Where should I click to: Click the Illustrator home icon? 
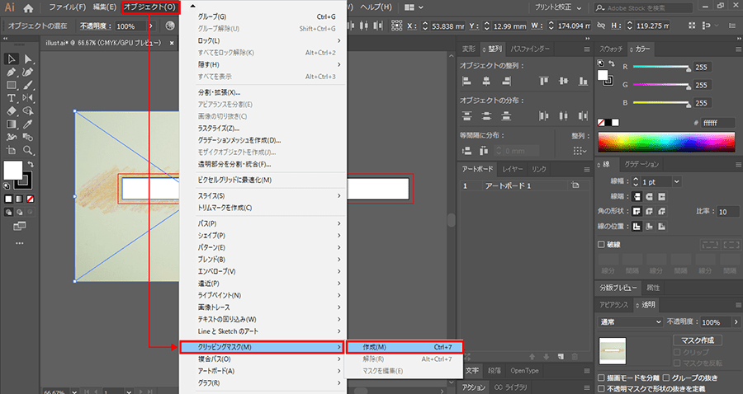pyautogui.click(x=28, y=7)
